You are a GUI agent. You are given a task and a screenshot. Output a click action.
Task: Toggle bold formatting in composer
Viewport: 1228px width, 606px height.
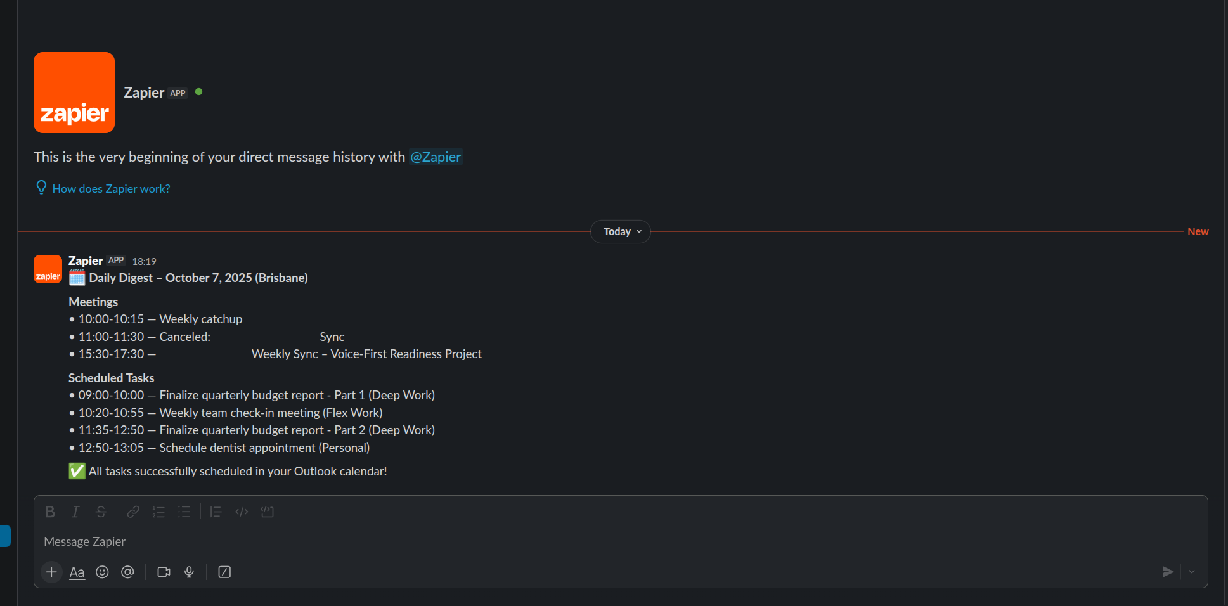[x=50, y=512]
